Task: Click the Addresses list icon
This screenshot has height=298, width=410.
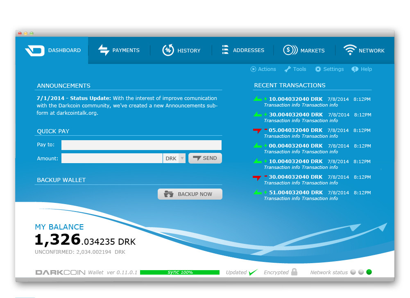Action: pyautogui.click(x=225, y=50)
